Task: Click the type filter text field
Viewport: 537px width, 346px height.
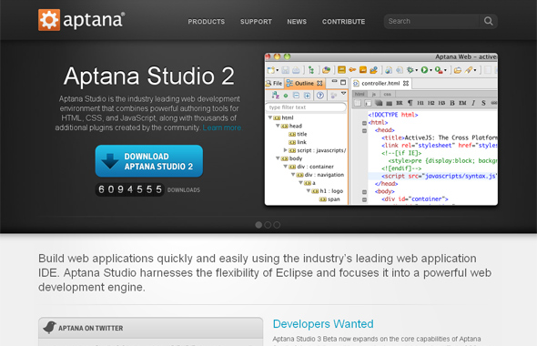Action: point(306,107)
